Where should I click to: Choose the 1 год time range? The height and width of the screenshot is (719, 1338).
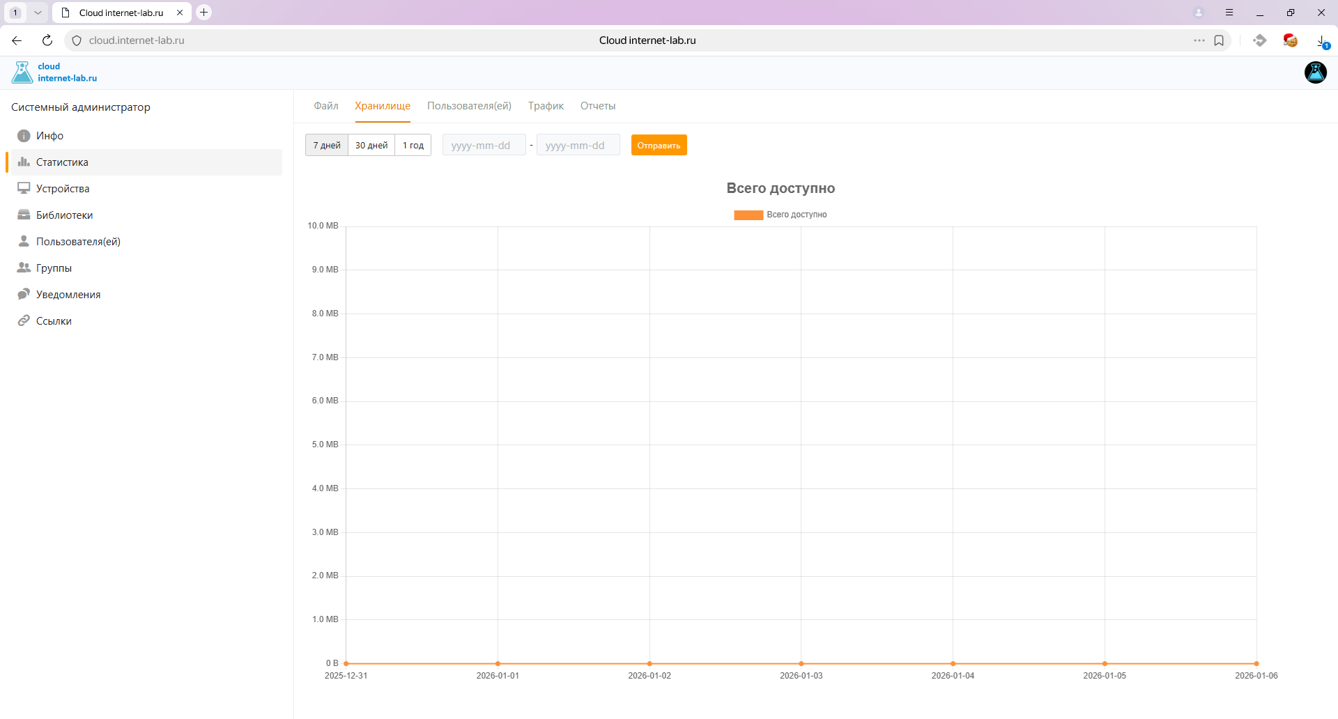click(x=413, y=146)
